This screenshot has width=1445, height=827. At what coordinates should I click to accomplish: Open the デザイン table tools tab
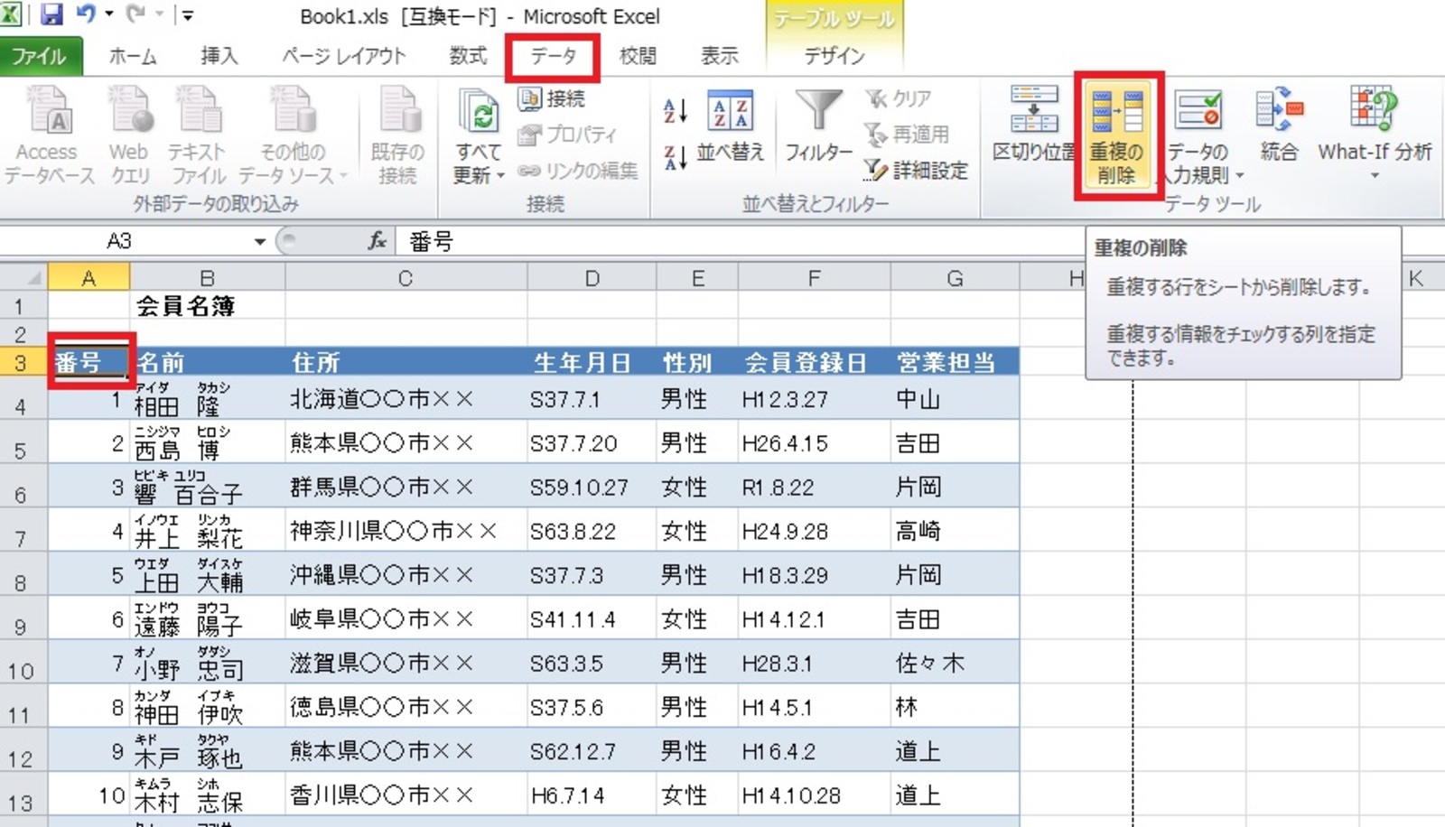pos(834,56)
